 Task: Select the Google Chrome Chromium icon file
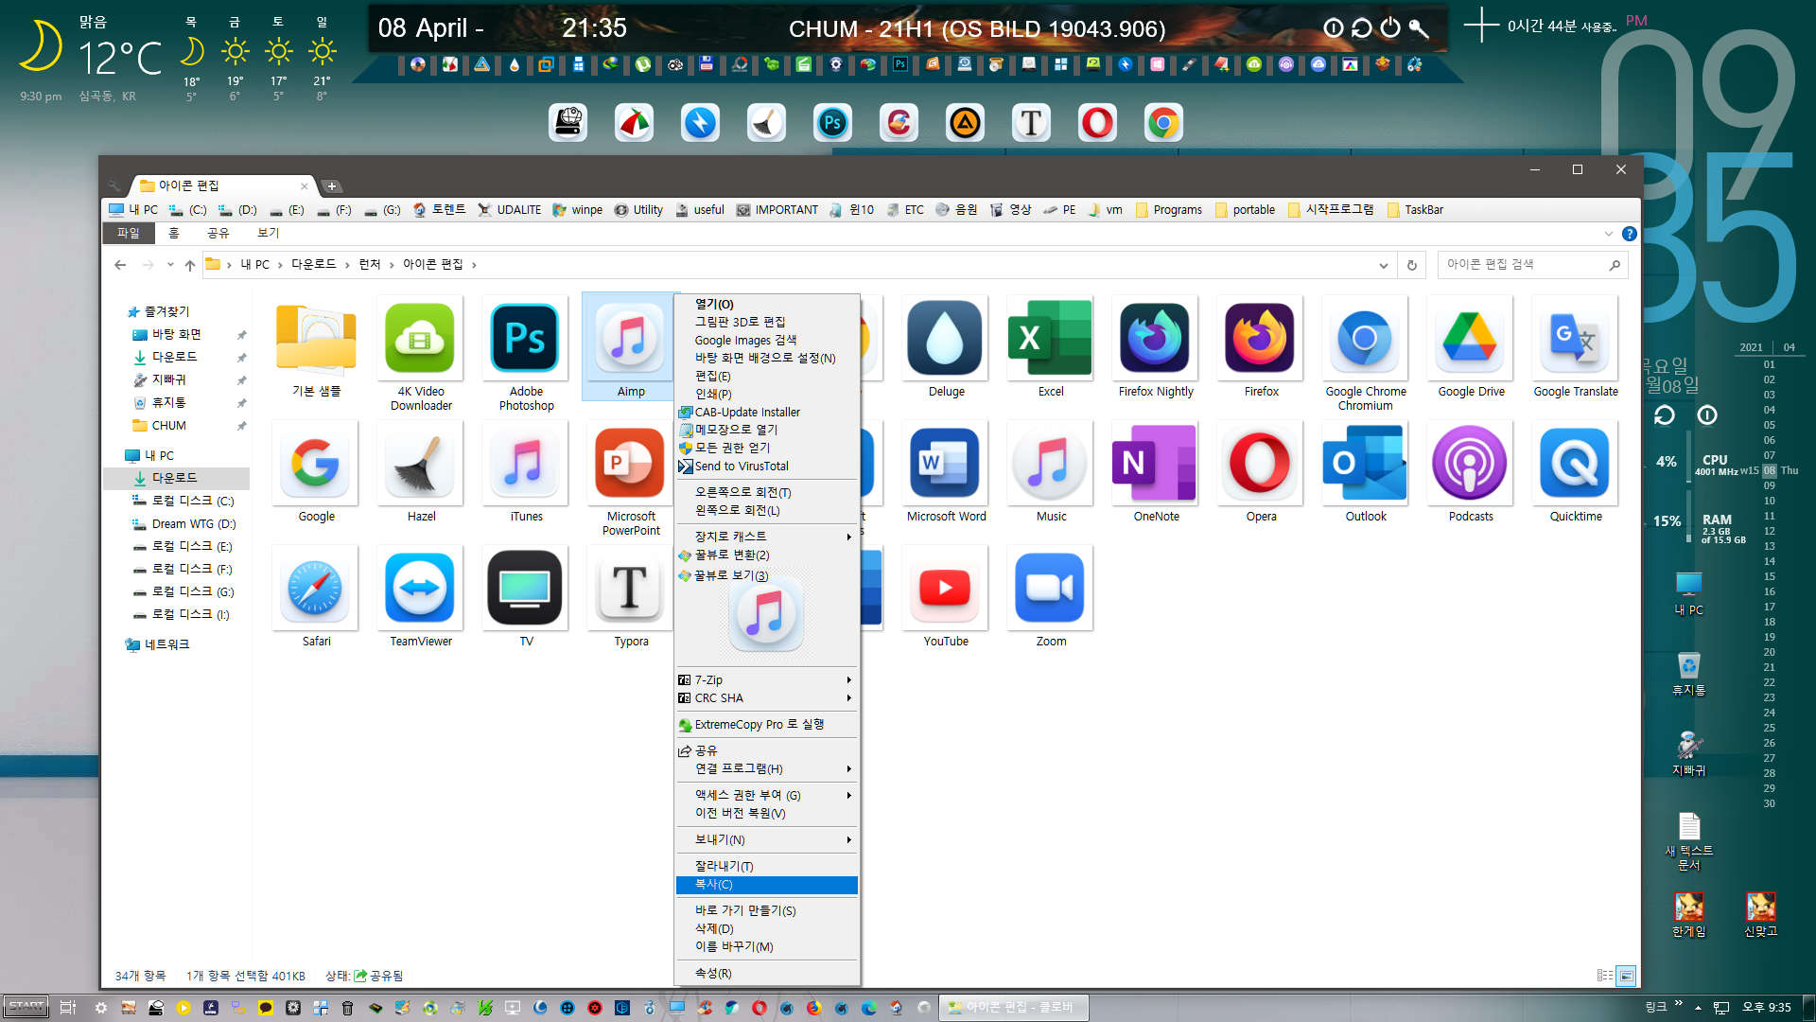coord(1365,352)
